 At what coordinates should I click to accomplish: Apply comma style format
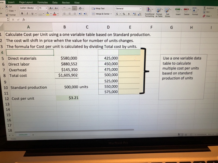129,14
